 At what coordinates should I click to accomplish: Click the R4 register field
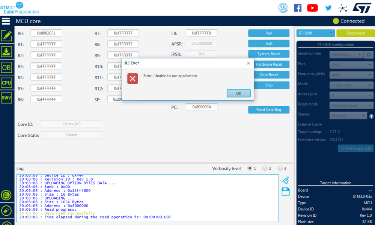tap(46, 77)
